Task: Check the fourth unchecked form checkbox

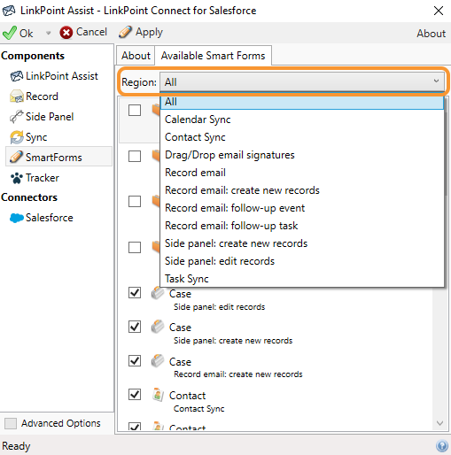Action: [x=135, y=247]
